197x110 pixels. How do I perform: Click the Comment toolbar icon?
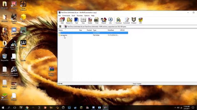(127, 20)
